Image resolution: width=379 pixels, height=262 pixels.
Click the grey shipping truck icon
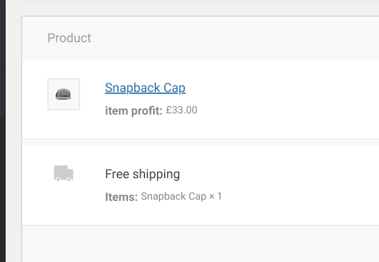(x=64, y=173)
